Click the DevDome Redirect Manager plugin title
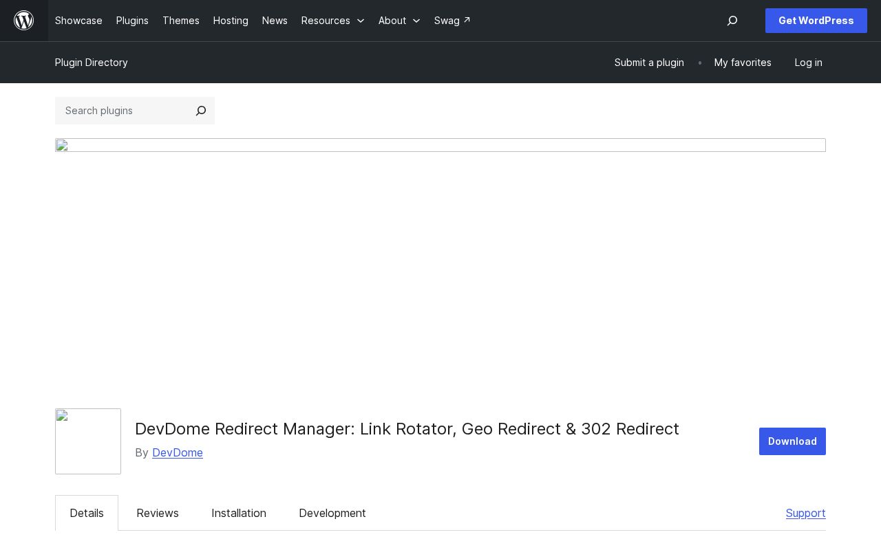Viewport: 881px width, 550px height. [x=407, y=429]
